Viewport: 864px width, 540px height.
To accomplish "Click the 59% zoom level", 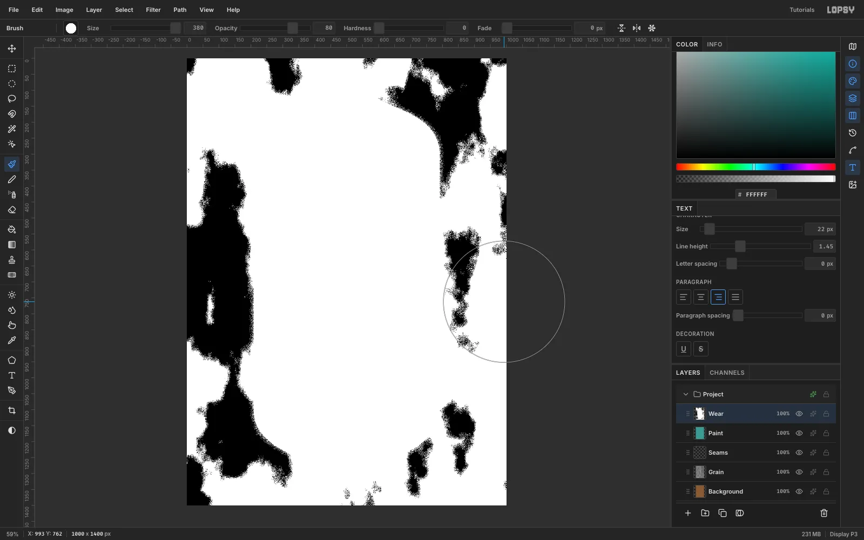I will pos(12,534).
